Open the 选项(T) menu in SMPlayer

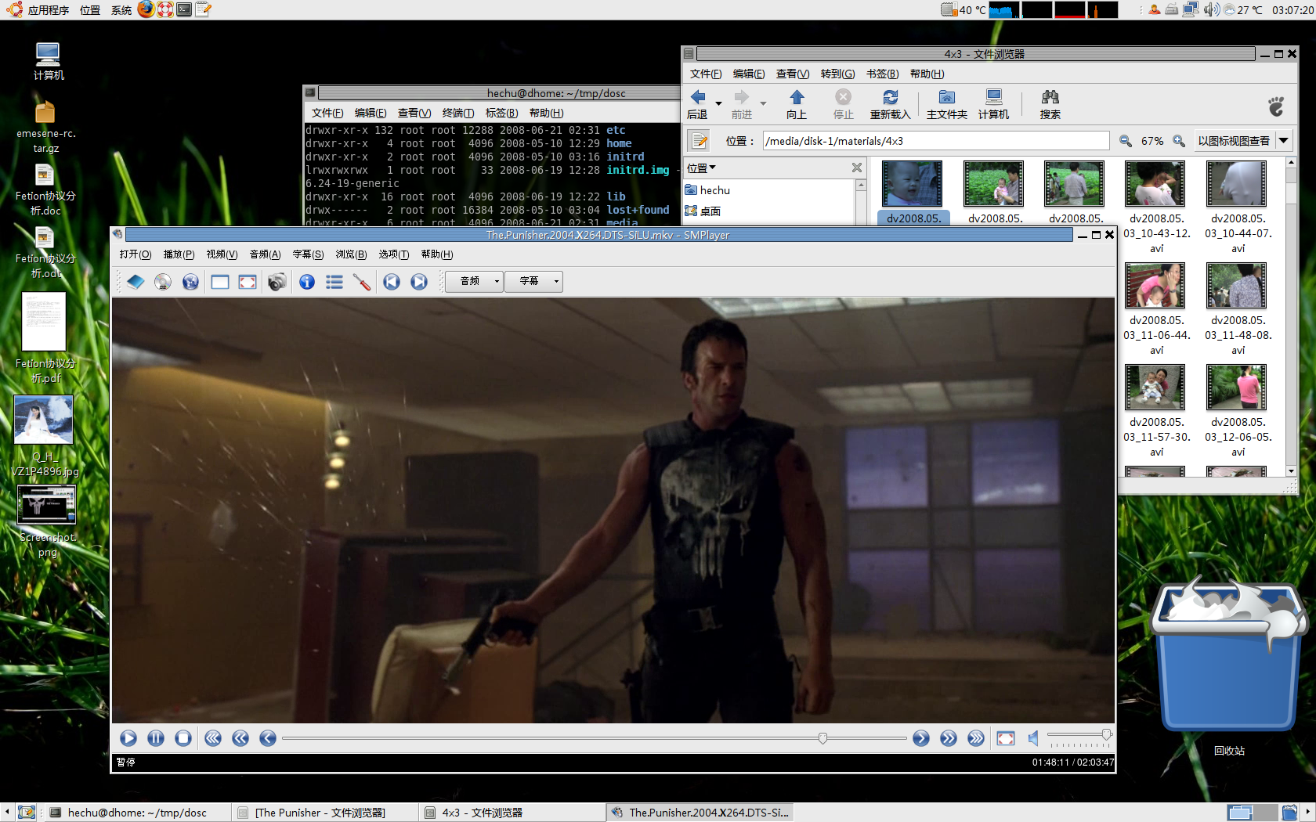point(393,254)
